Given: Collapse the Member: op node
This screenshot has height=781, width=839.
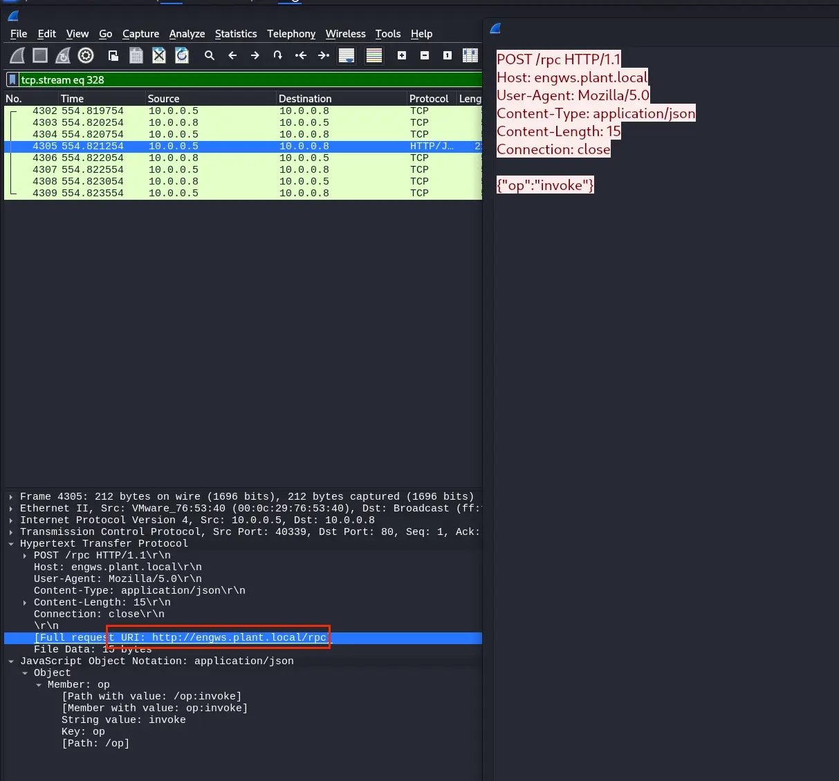Looking at the screenshot, I should click(x=39, y=684).
